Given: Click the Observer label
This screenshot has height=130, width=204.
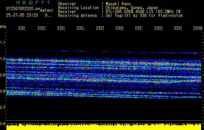Looking at the screenshot, I should point(67,4).
